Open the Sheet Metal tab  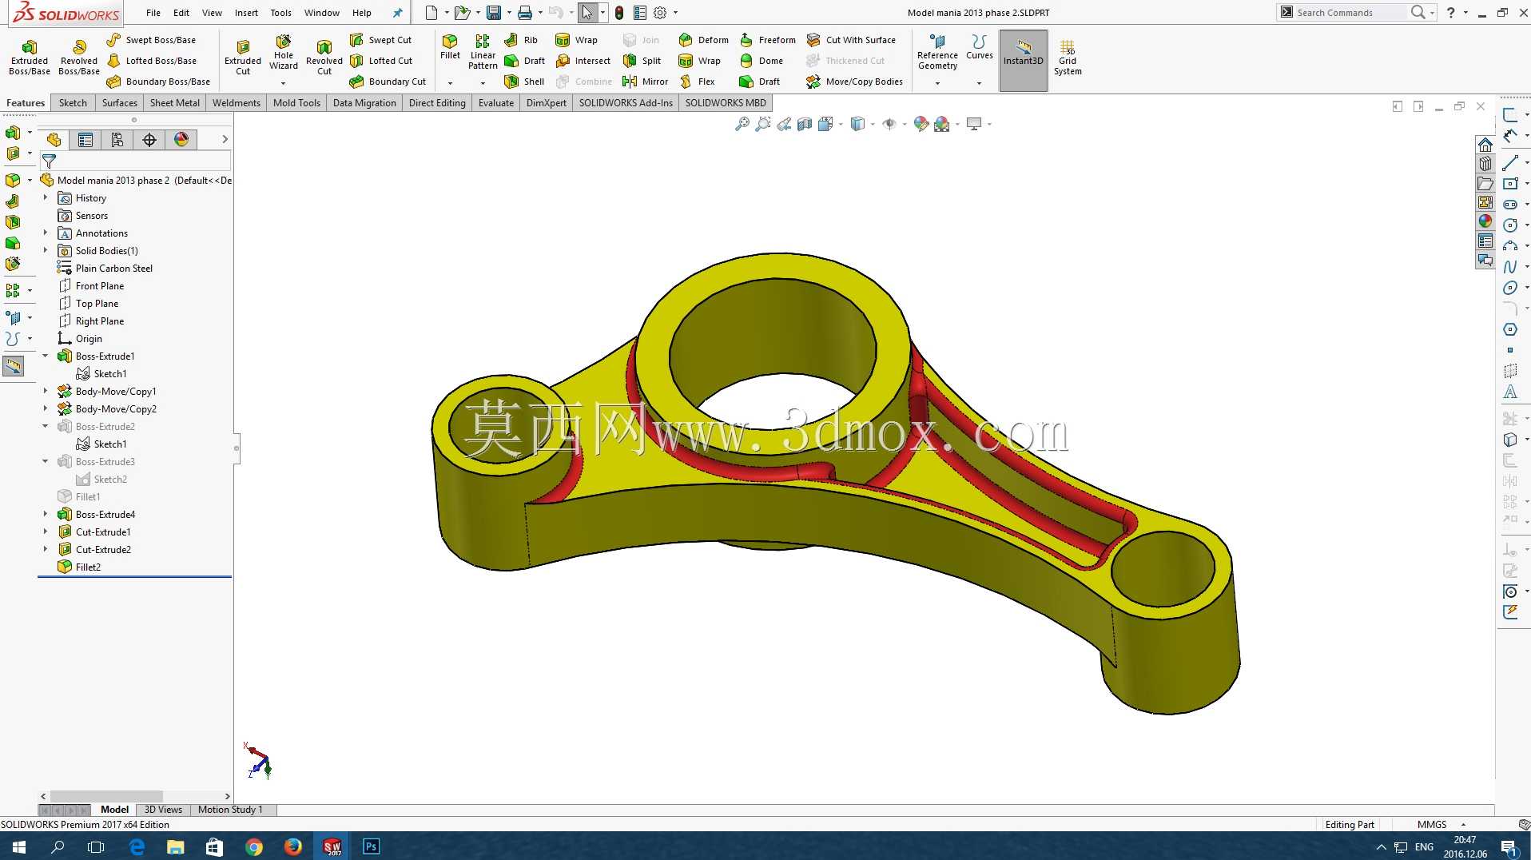175,103
